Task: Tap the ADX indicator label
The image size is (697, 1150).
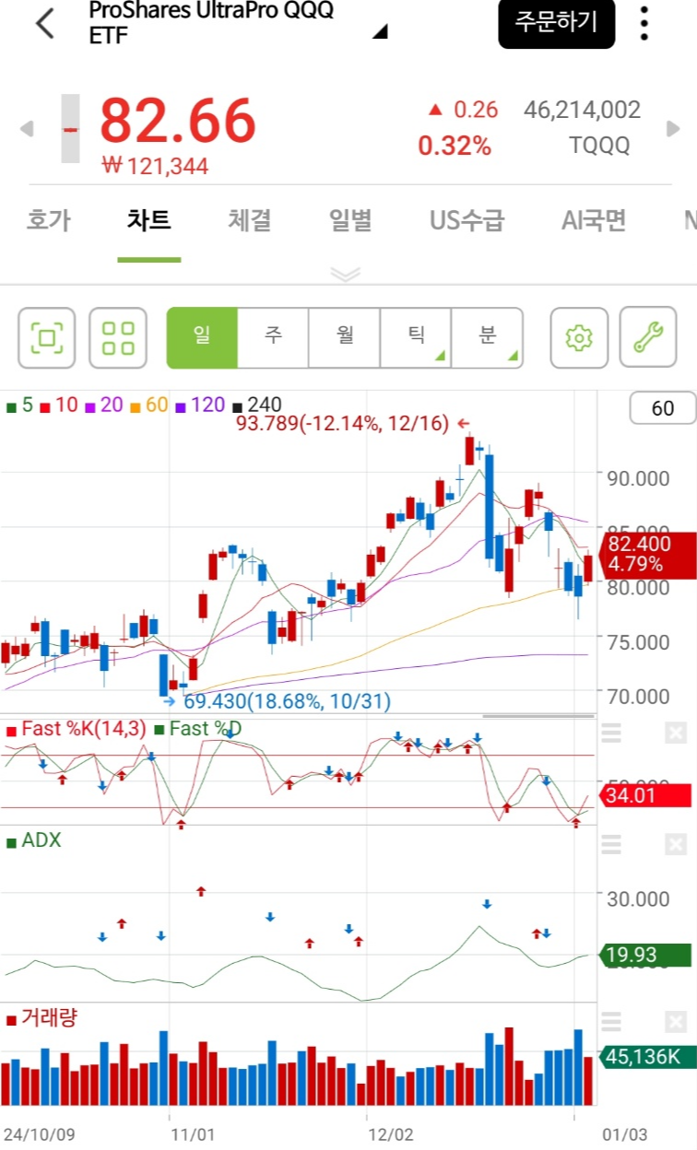Action: click(x=34, y=839)
